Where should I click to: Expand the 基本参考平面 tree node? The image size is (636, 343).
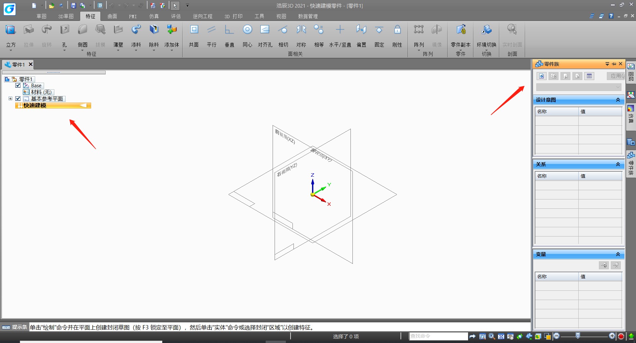tap(10, 99)
